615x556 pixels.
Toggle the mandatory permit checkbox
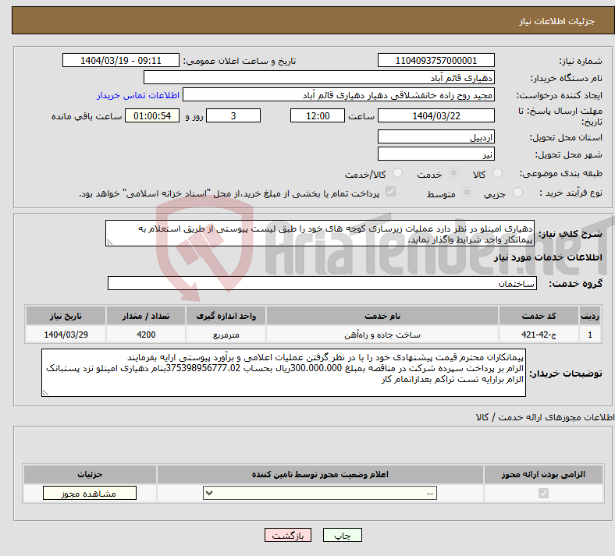click(x=543, y=494)
